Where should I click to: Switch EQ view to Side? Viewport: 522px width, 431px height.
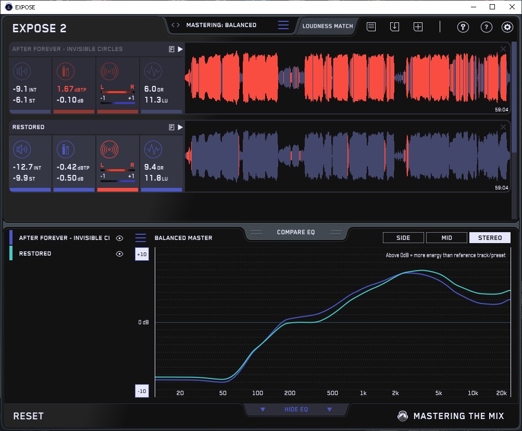pos(403,238)
